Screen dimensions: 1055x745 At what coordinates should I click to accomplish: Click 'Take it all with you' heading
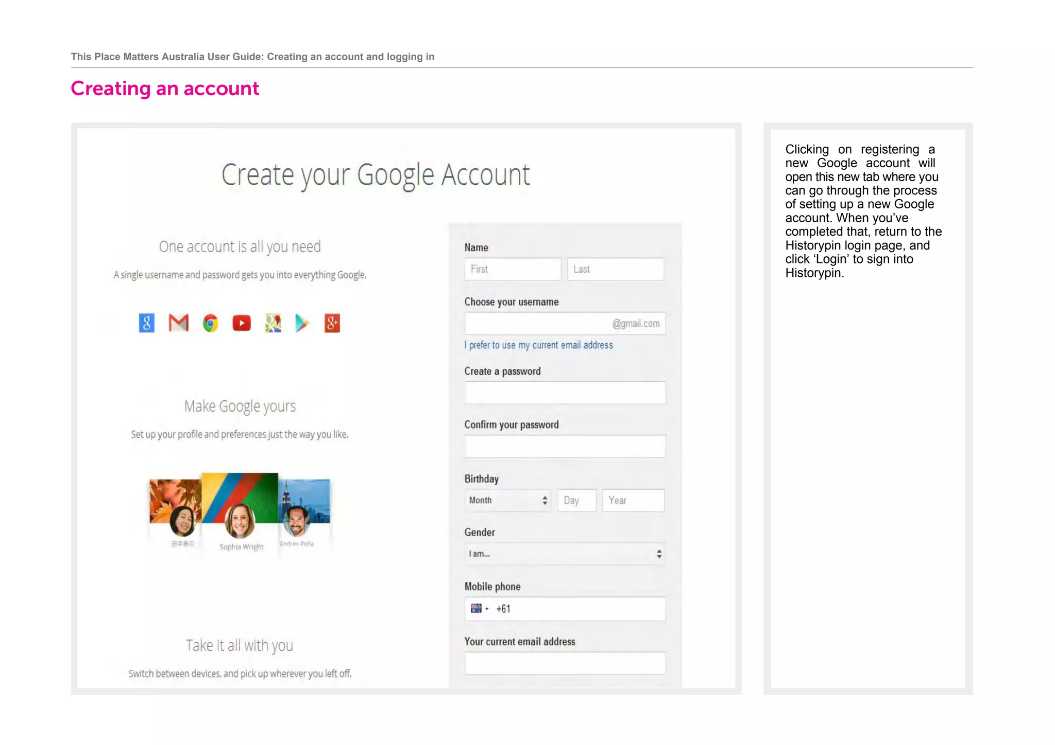click(240, 645)
